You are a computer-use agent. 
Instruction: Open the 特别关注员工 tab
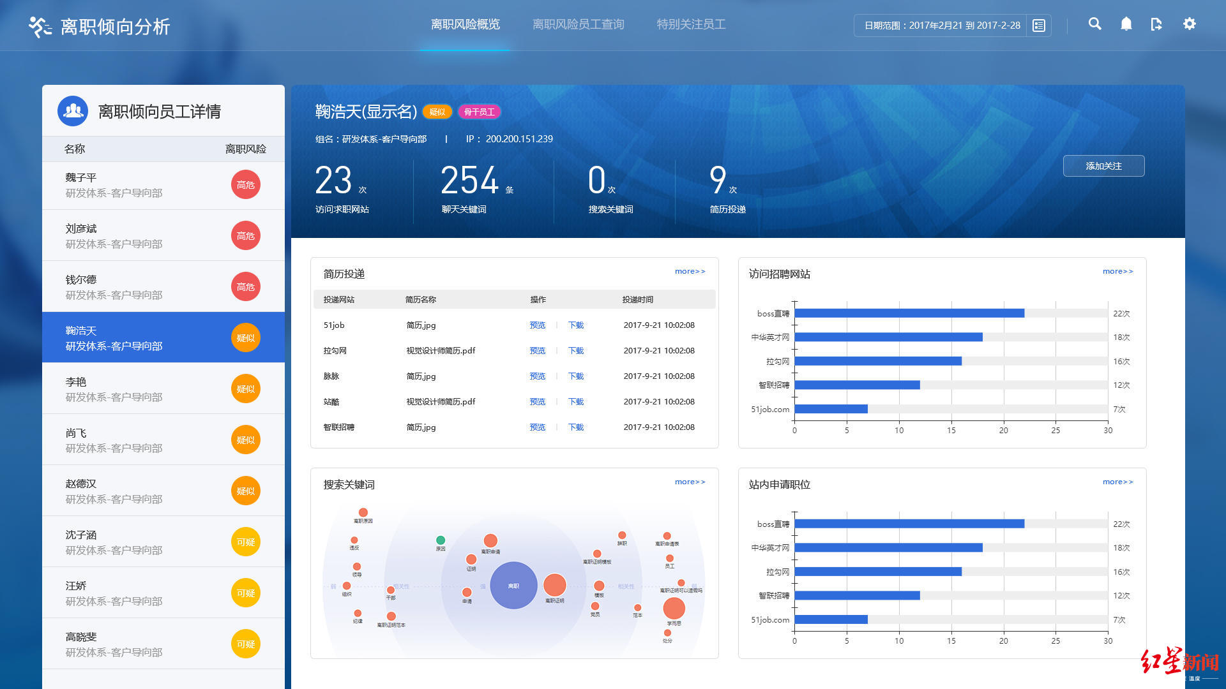(x=691, y=24)
